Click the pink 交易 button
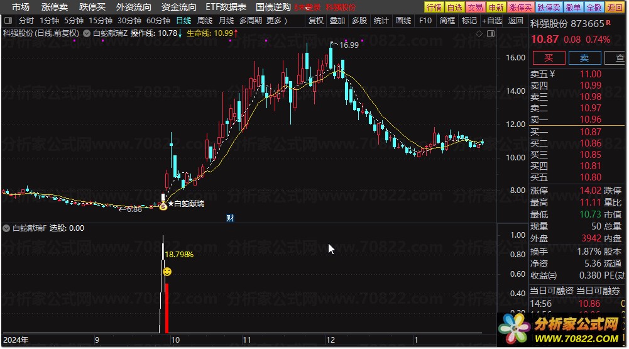The width and height of the screenshot is (629, 349). click(x=475, y=7)
